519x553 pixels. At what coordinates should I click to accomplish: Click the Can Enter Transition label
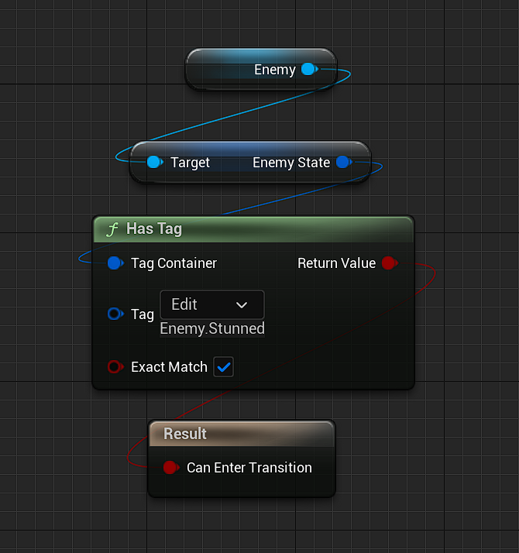point(249,468)
